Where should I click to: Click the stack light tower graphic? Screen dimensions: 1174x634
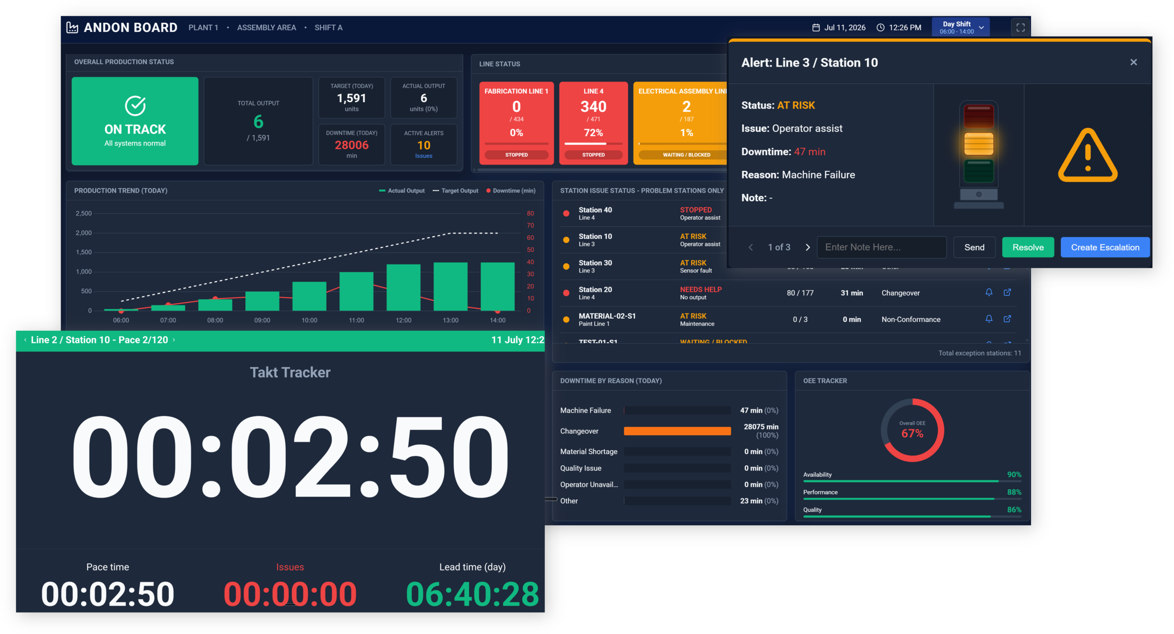tap(978, 154)
